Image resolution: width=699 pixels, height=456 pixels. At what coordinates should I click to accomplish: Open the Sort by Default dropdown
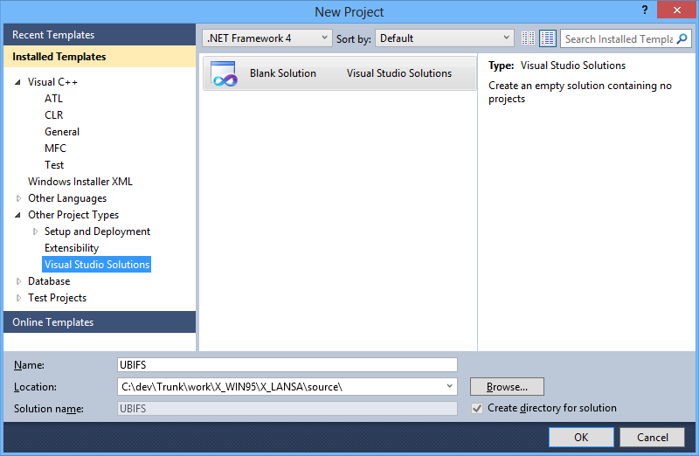click(445, 38)
